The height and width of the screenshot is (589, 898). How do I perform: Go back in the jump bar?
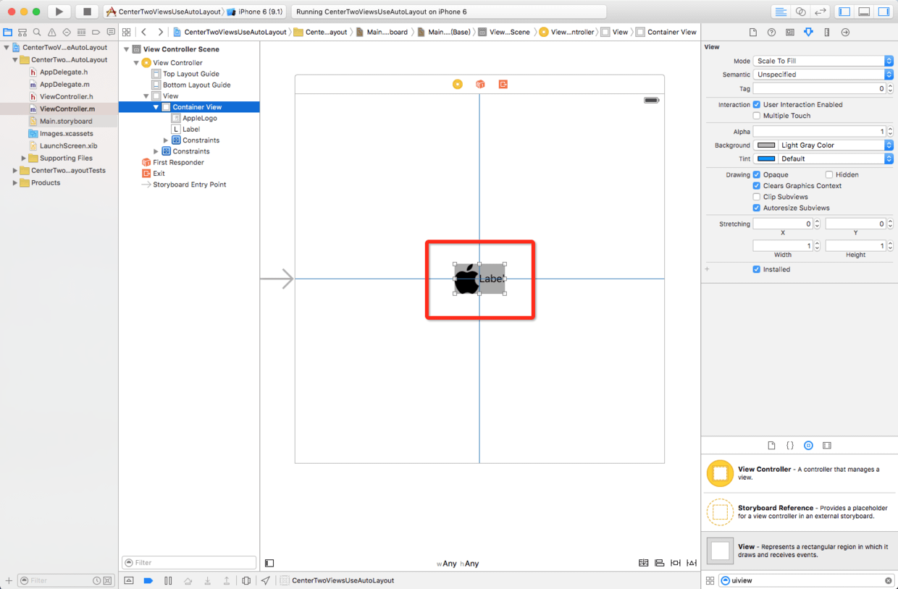[x=144, y=32]
